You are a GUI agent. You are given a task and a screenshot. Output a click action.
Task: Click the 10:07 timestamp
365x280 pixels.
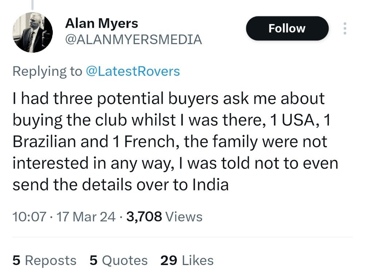29,217
